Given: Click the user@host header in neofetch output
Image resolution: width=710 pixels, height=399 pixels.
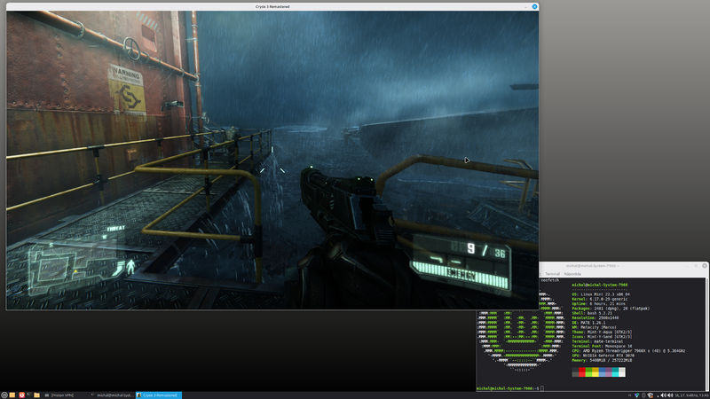Looking at the screenshot, I should point(600,285).
